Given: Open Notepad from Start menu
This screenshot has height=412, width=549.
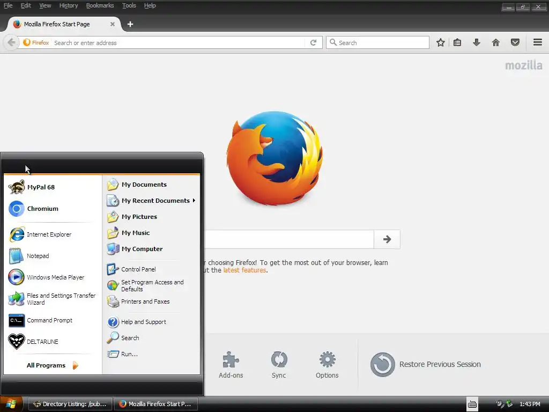Looking at the screenshot, I should tap(51, 256).
